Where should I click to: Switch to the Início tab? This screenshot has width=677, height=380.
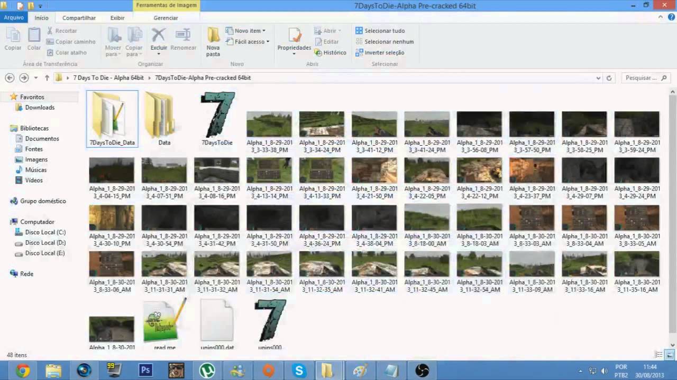click(41, 18)
